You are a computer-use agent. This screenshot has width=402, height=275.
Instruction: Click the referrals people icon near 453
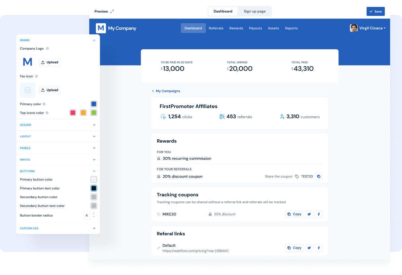pos(222,117)
